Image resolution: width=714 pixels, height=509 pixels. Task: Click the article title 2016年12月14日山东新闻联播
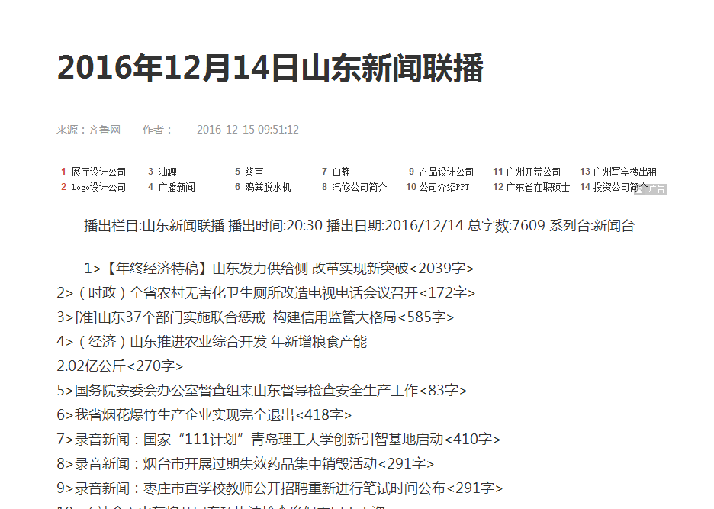[270, 69]
